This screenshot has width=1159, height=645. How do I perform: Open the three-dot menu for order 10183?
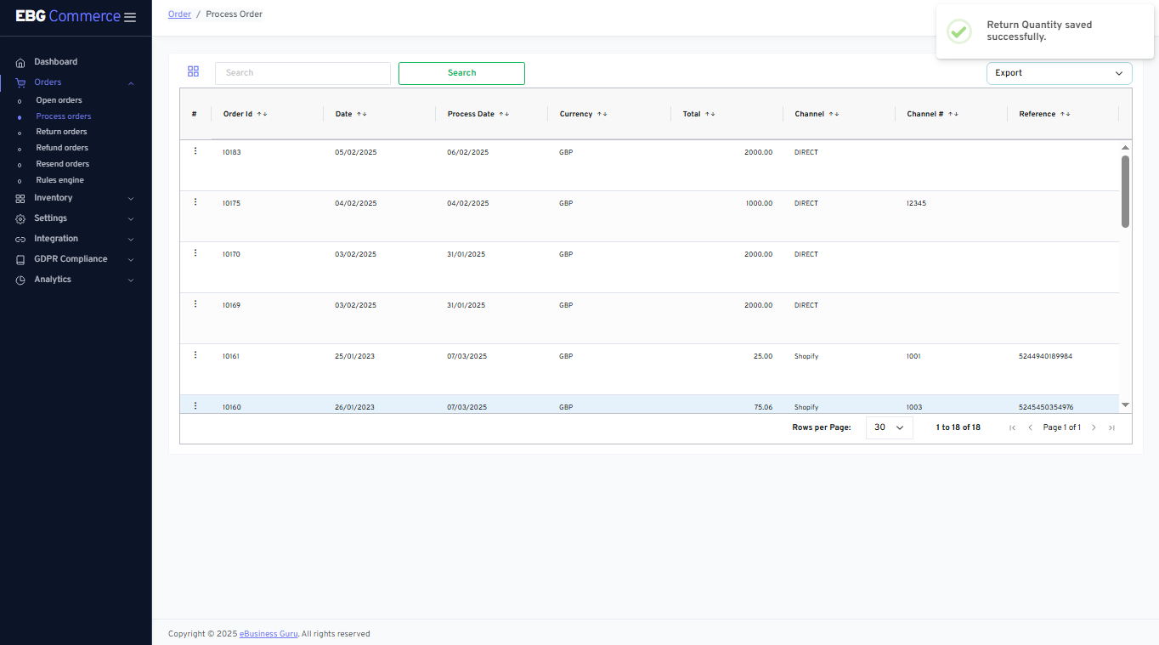195,151
